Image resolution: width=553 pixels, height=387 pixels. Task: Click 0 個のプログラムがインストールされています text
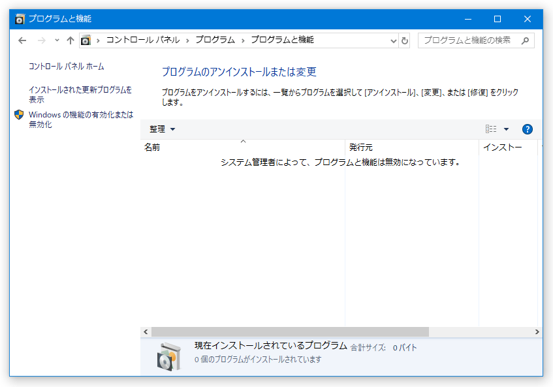click(258, 360)
